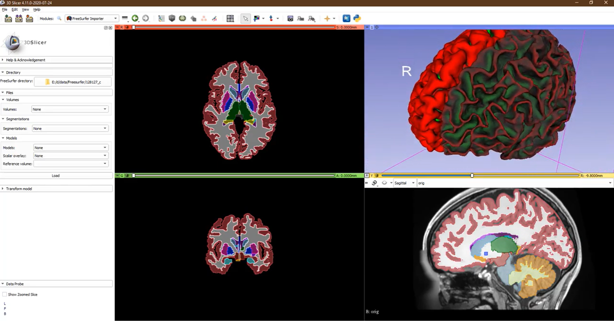Click the green back arrow module history icon
The width and height of the screenshot is (614, 321).
pyautogui.click(x=135, y=18)
